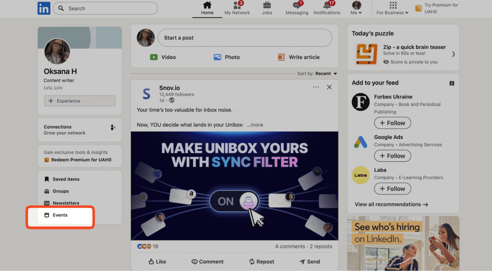
Task: Click the LinkedIn logo icon
Action: click(44, 8)
